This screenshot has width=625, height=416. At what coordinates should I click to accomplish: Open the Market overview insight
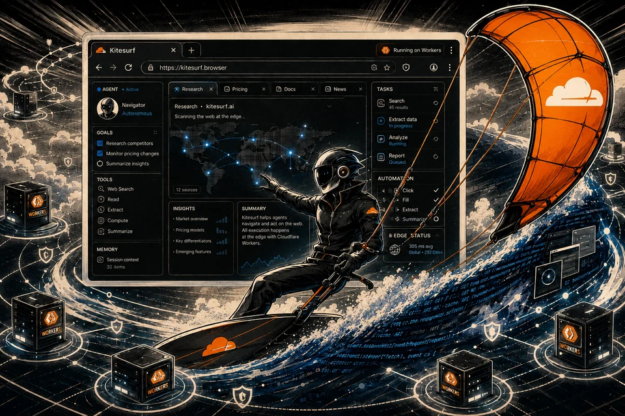pyautogui.click(x=191, y=219)
